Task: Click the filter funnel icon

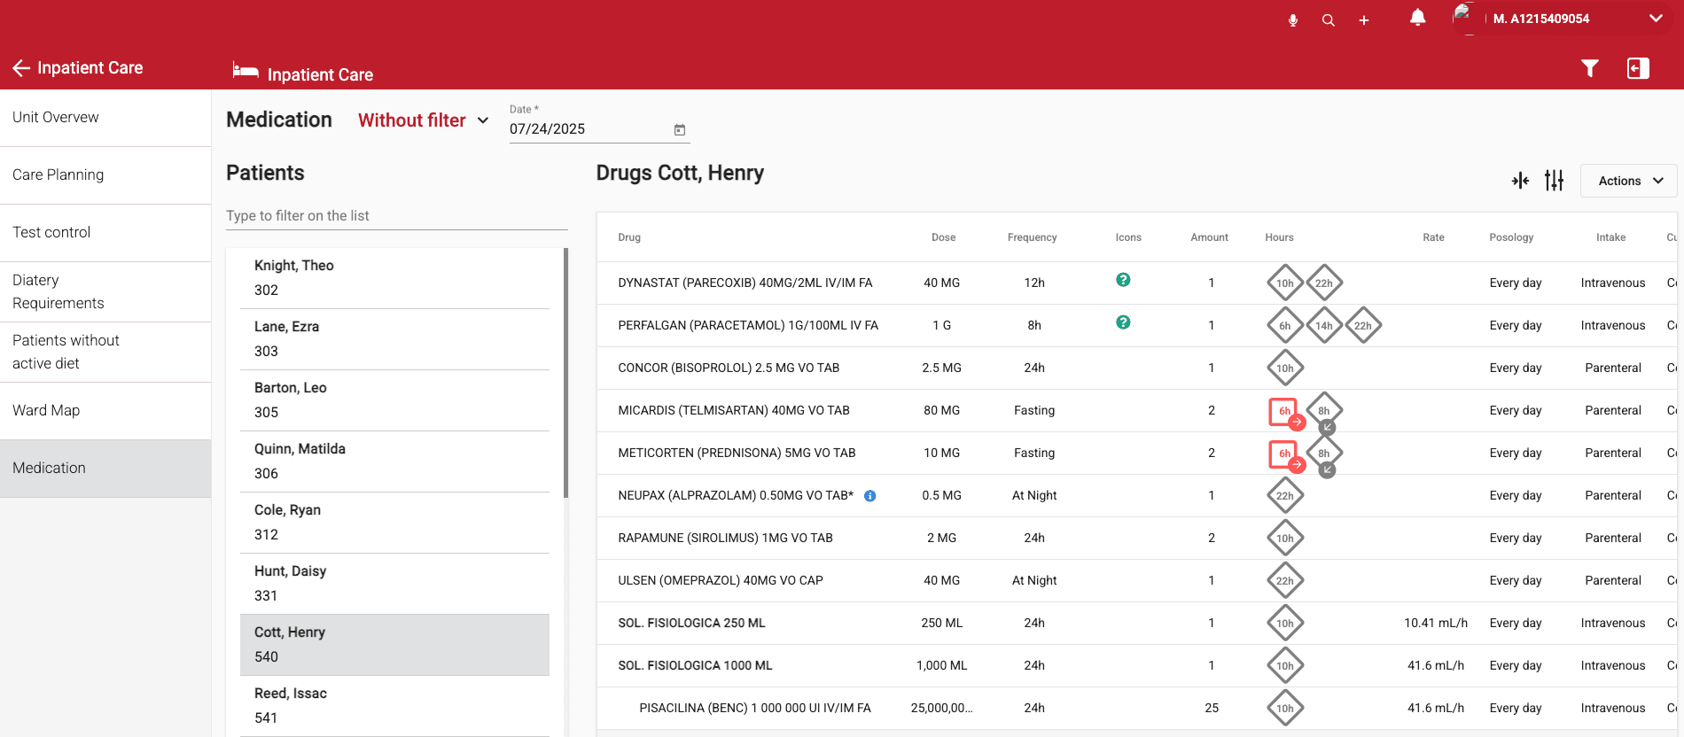Action: [1590, 68]
